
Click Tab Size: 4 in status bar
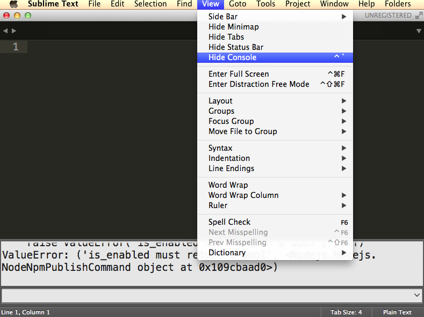346,312
